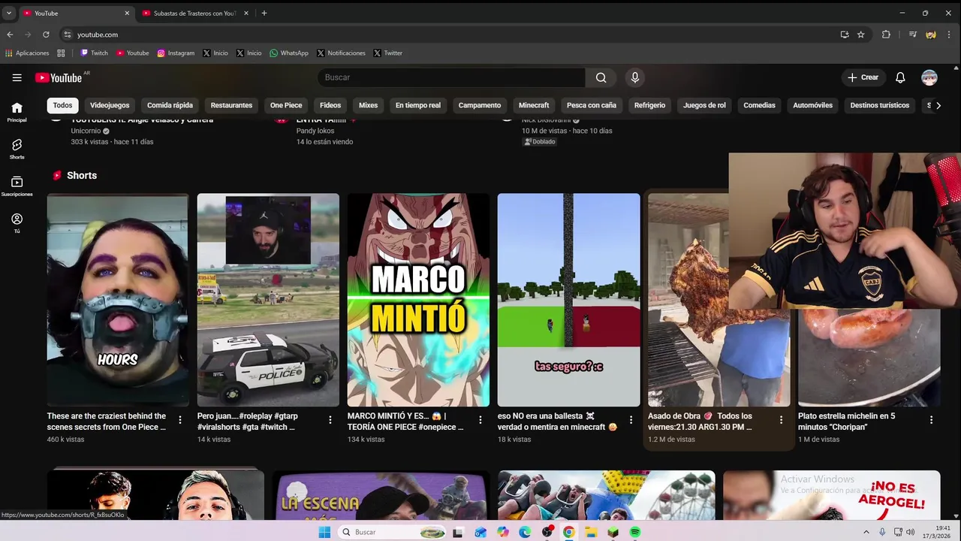Go to Principal home in the sidebar
Screen dimensions: 961x541
click(x=17, y=112)
